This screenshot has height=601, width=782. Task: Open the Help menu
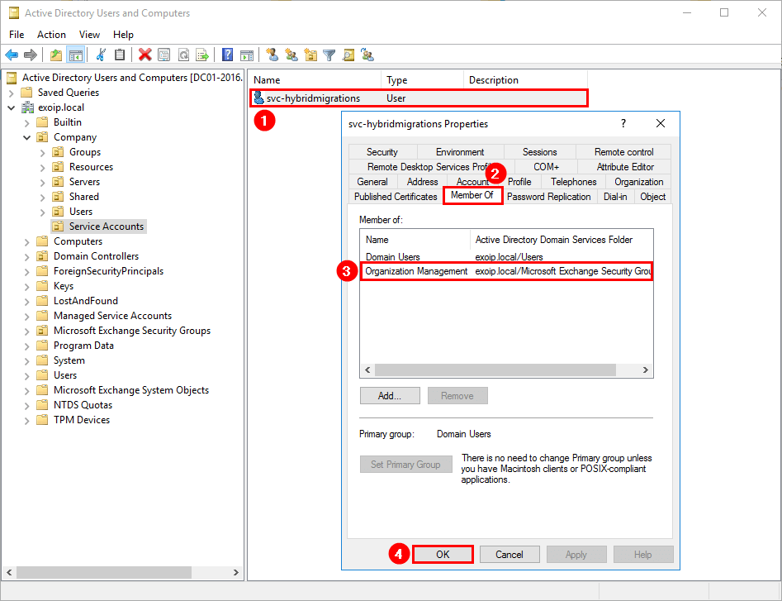[123, 35]
